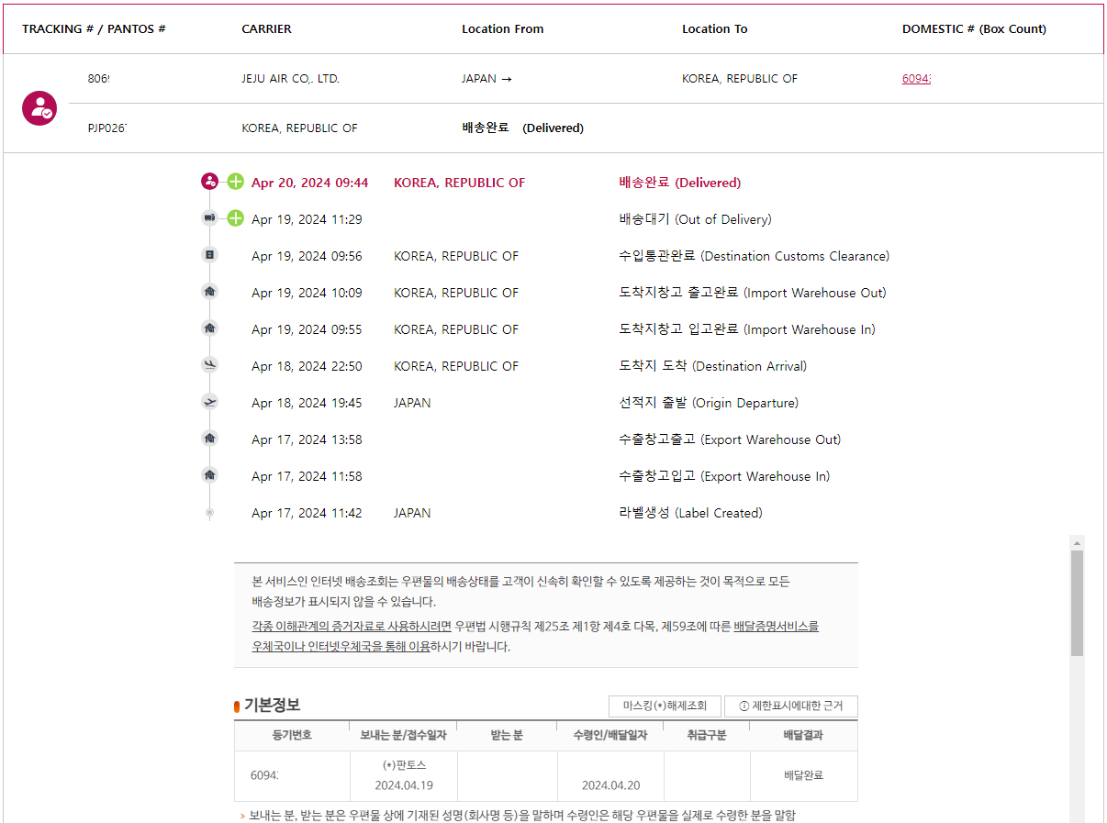The image size is (1107, 823).
Task: Click the truck icon for Out of Delivery
Action: coord(209,218)
